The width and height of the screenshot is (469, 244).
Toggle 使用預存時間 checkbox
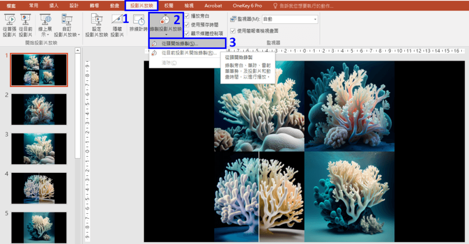pos(187,24)
